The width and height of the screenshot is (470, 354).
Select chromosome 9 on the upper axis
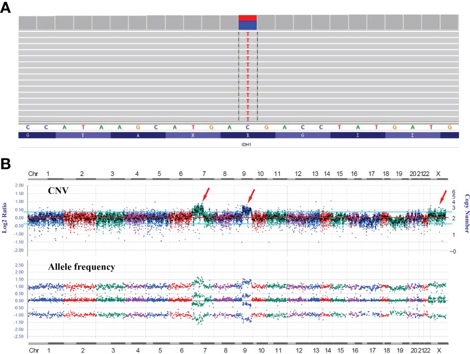[244, 174]
